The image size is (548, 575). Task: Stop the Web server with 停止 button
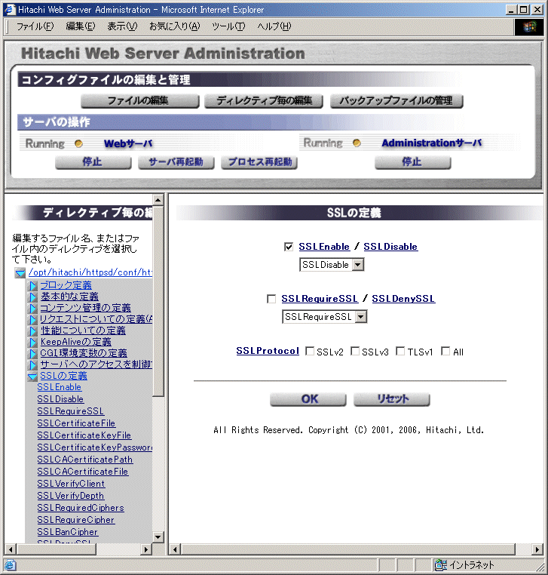click(x=93, y=162)
